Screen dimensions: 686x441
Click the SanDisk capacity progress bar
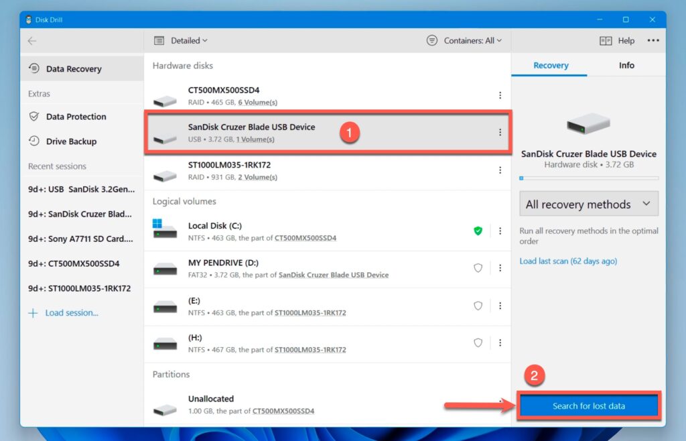tap(588, 178)
